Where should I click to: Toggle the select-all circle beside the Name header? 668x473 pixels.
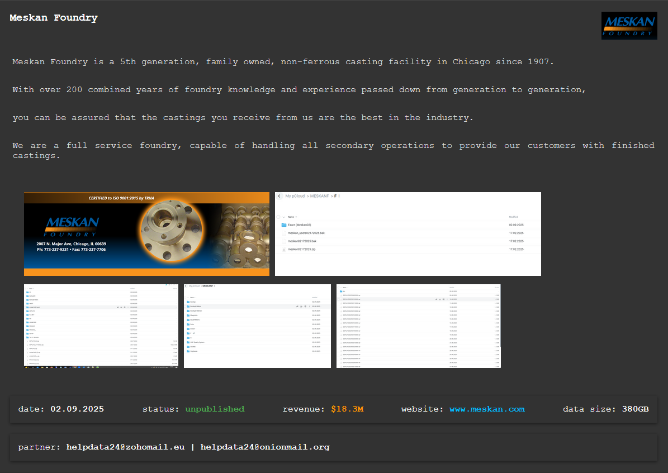[x=278, y=217]
